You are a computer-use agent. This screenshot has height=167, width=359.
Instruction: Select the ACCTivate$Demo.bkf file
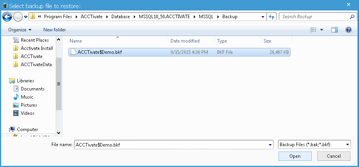click(x=179, y=52)
